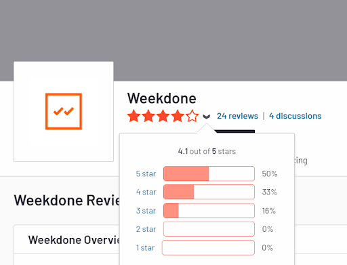Click the Weekdone product title
This screenshot has height=265, width=347.
point(162,98)
